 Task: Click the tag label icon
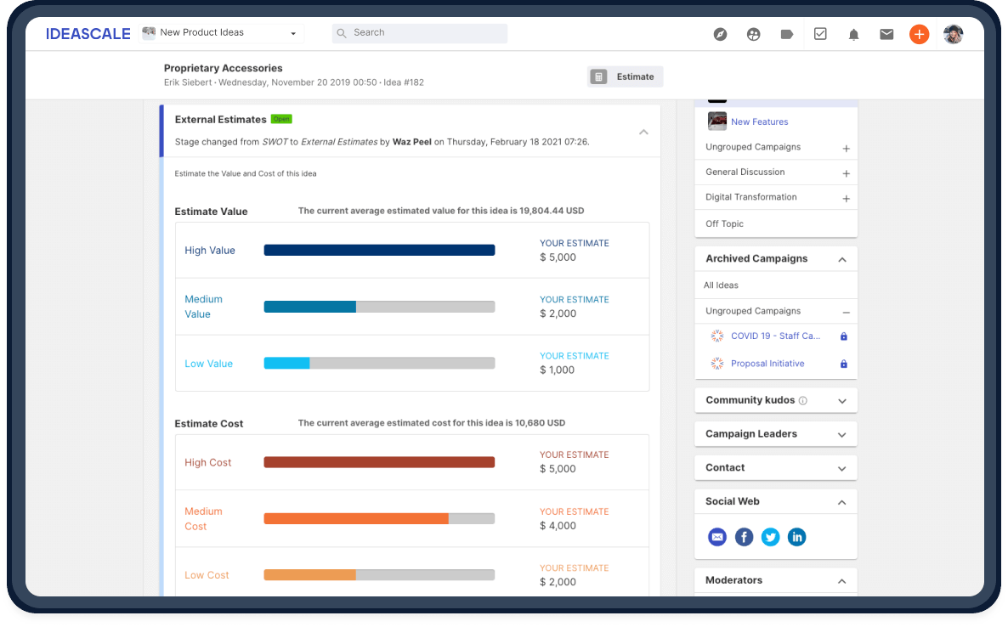click(786, 35)
